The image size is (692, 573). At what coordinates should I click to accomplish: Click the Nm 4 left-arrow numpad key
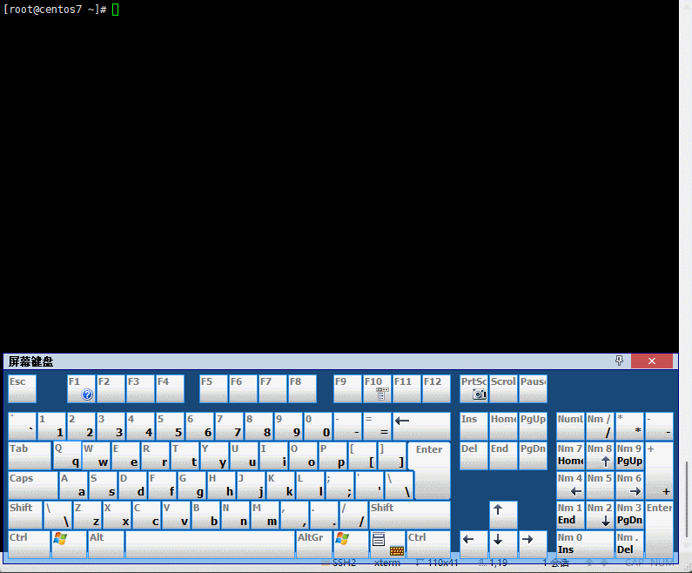point(570,485)
